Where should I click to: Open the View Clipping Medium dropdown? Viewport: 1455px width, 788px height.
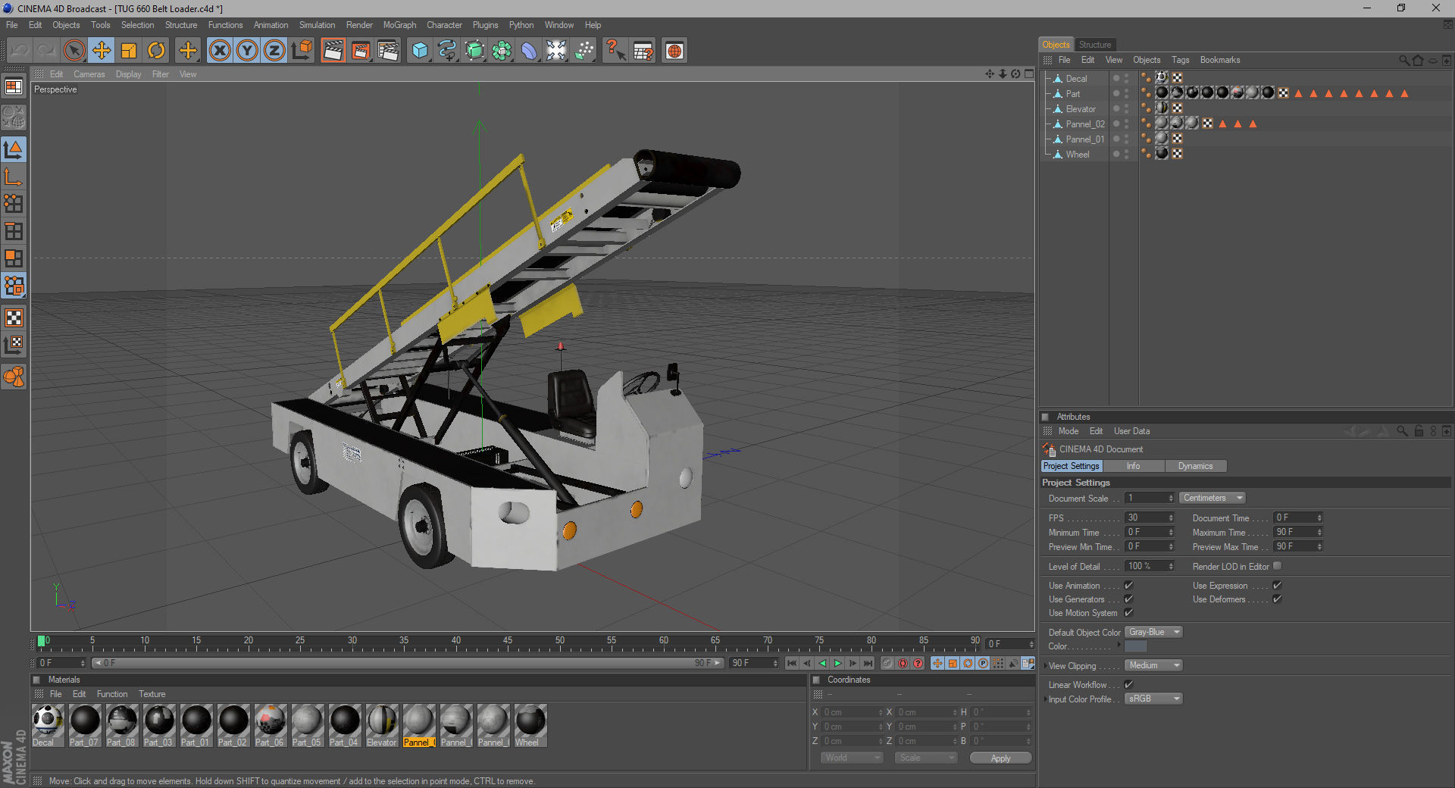(1153, 665)
